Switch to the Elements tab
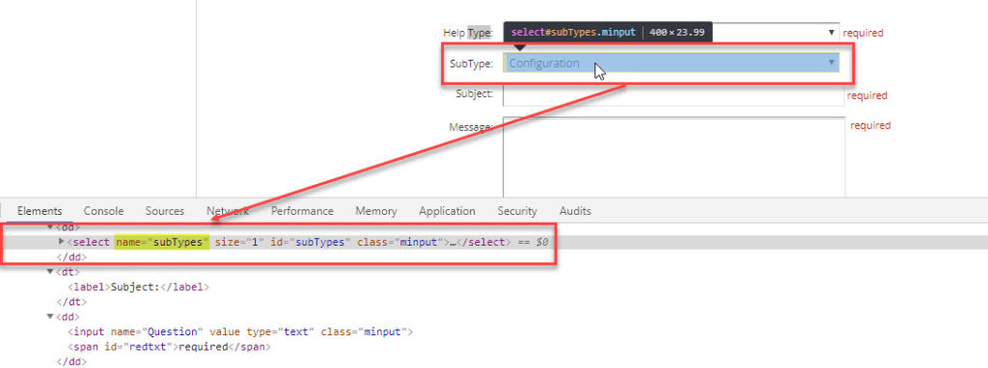This screenshot has height=368, width=988. [x=40, y=211]
